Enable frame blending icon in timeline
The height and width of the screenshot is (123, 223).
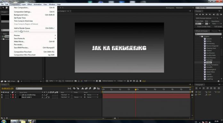(86, 88)
